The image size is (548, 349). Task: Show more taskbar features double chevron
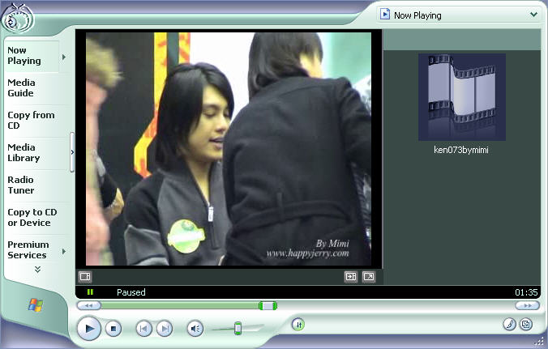point(37,270)
